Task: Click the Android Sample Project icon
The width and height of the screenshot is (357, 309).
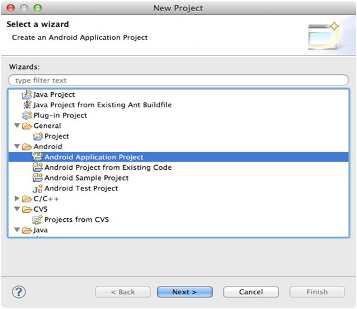Action: coord(38,177)
